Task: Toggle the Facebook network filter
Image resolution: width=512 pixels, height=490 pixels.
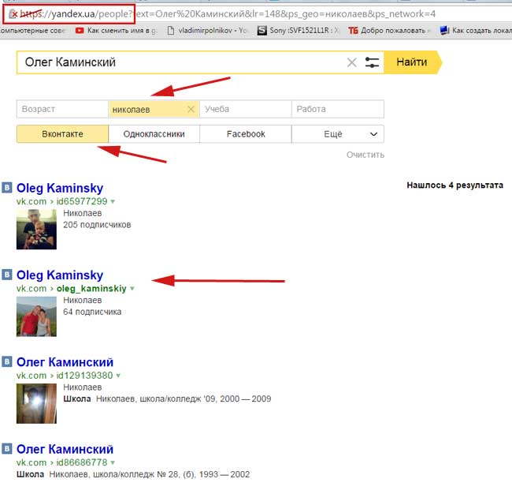Action: tap(246, 134)
